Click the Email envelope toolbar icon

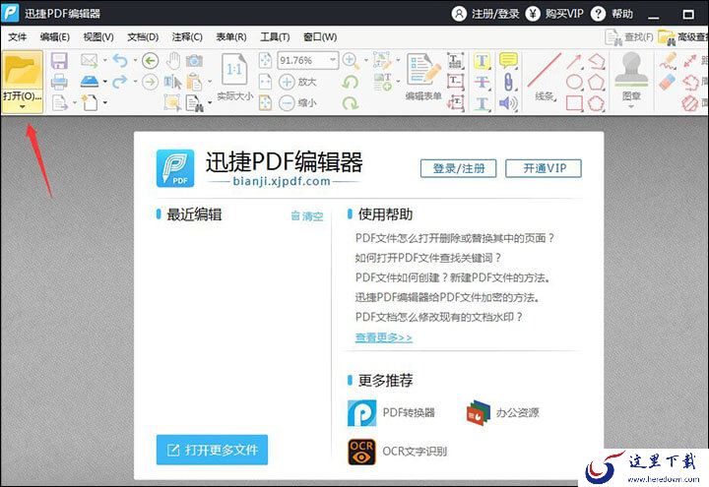(89, 60)
